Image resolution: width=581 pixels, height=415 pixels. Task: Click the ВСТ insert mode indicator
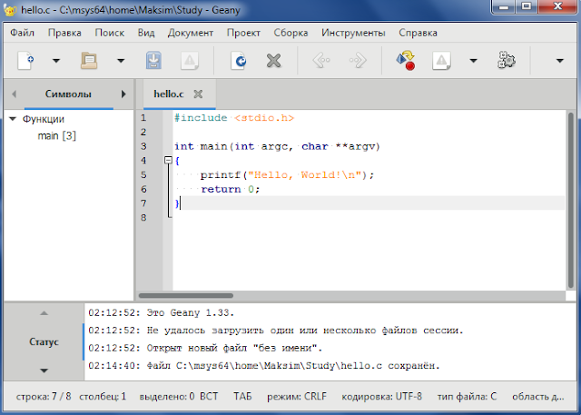209,397
